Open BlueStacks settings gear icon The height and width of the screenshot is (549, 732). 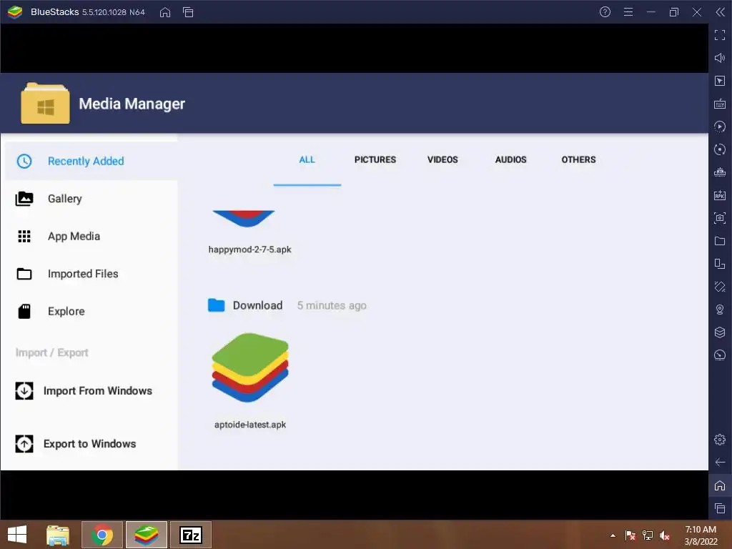pyautogui.click(x=720, y=440)
